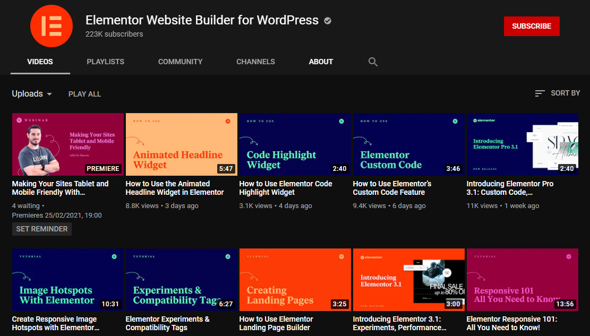Click the Elementor channel avatar logo
The height and width of the screenshot is (336, 590).
[52, 26]
